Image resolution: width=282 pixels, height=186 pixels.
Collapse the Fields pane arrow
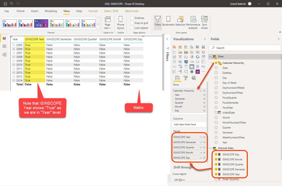click(x=279, y=39)
